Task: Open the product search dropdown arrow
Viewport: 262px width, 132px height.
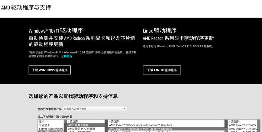Action: pos(124,109)
